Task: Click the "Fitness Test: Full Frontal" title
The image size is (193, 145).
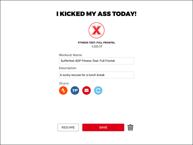Action: click(96, 43)
